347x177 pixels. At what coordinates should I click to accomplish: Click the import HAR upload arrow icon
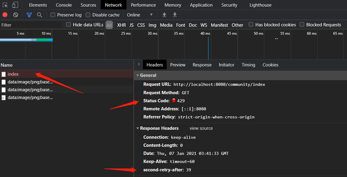pos(164,15)
